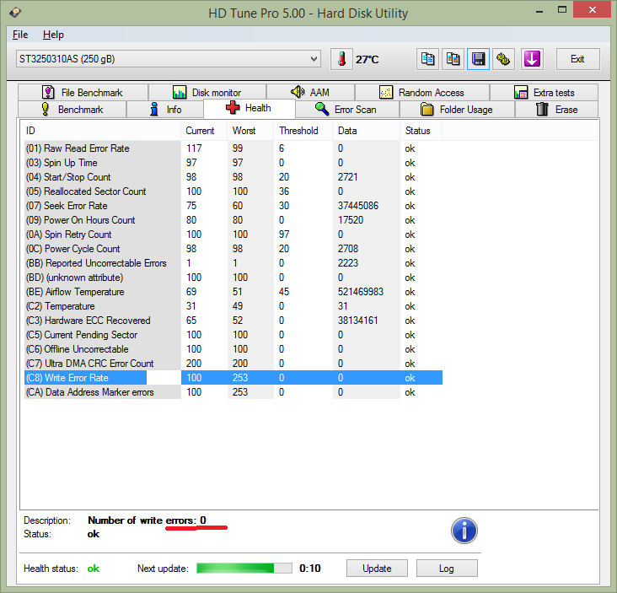The height and width of the screenshot is (593, 617).
Task: Switch to the AAM tab
Action: pyautogui.click(x=310, y=93)
